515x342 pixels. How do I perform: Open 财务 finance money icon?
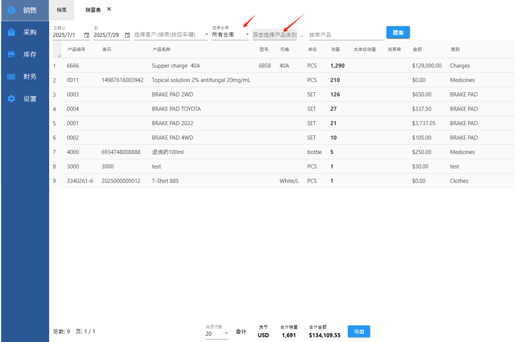pyautogui.click(x=11, y=77)
